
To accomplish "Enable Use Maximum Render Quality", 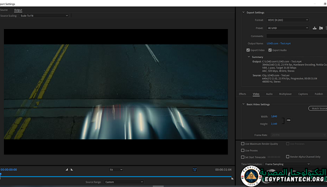I will coord(243,144).
